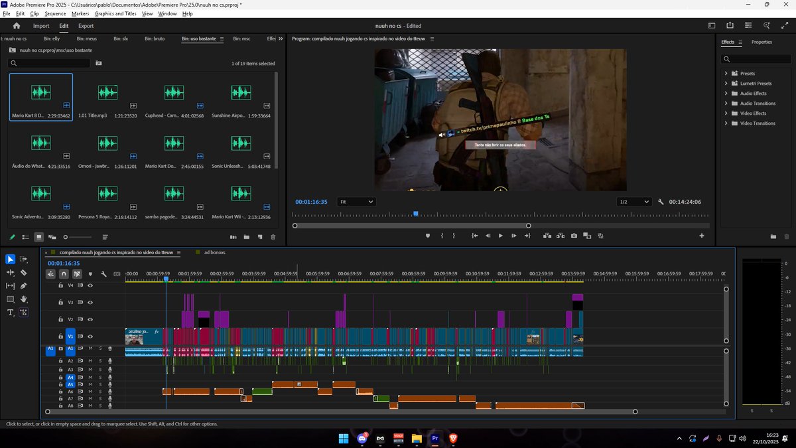Open the Program monitor button editor plus

click(702, 236)
